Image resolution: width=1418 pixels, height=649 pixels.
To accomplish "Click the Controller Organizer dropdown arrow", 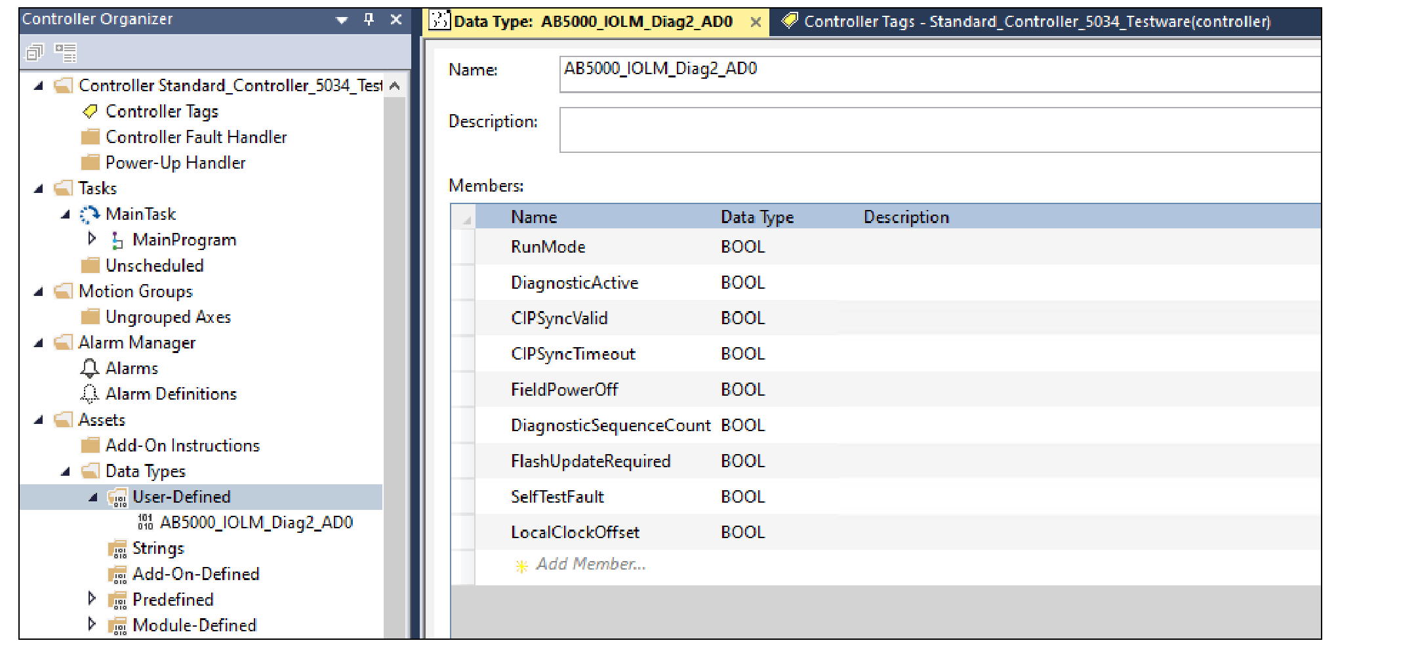I will pyautogui.click(x=342, y=20).
